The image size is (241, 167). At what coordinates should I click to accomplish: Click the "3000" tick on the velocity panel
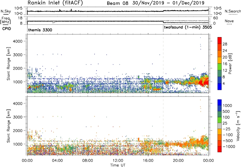18,117
